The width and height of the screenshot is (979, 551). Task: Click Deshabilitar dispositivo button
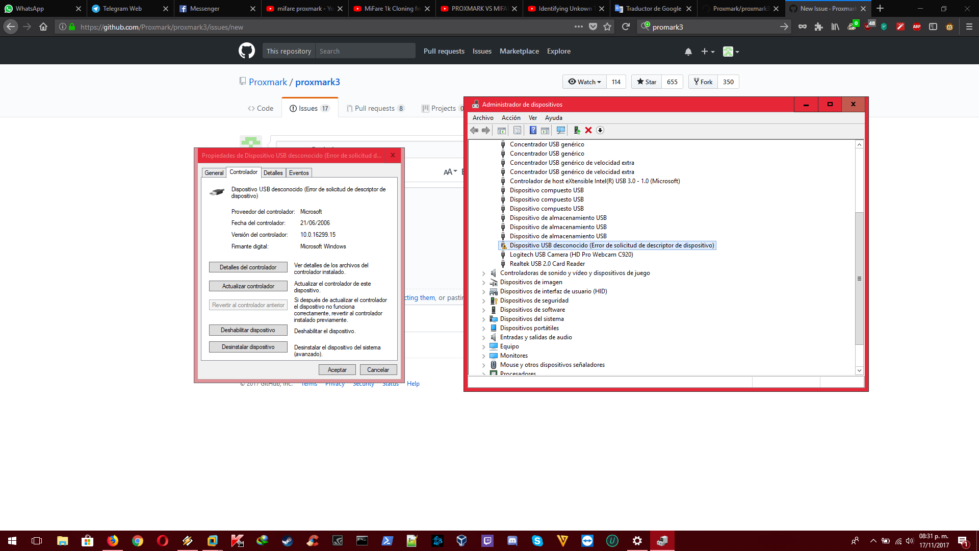tap(248, 330)
